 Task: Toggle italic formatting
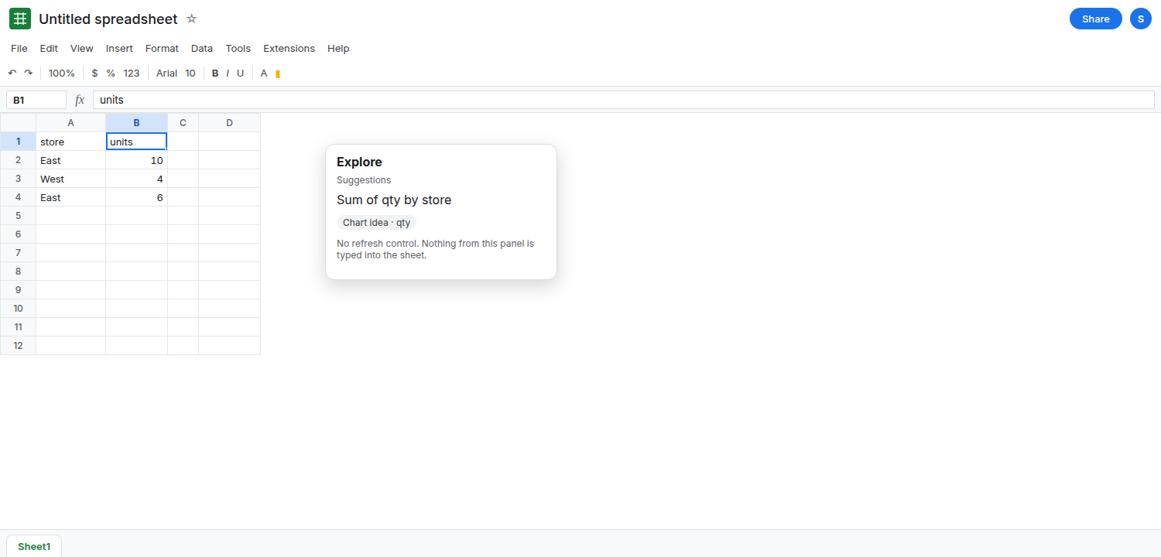click(x=228, y=73)
